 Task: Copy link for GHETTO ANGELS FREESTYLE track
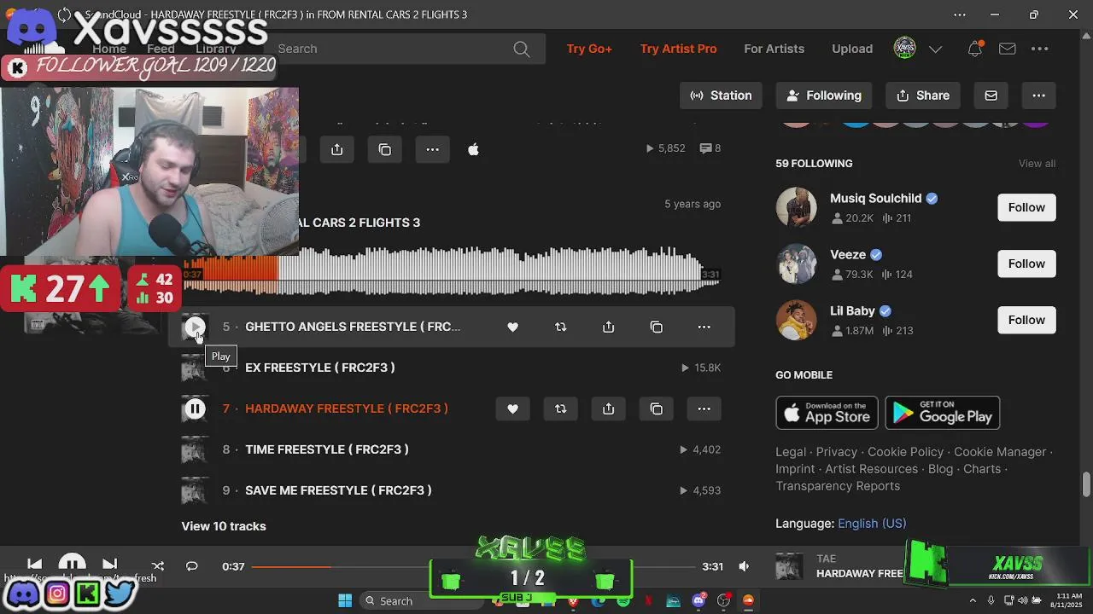tap(656, 327)
